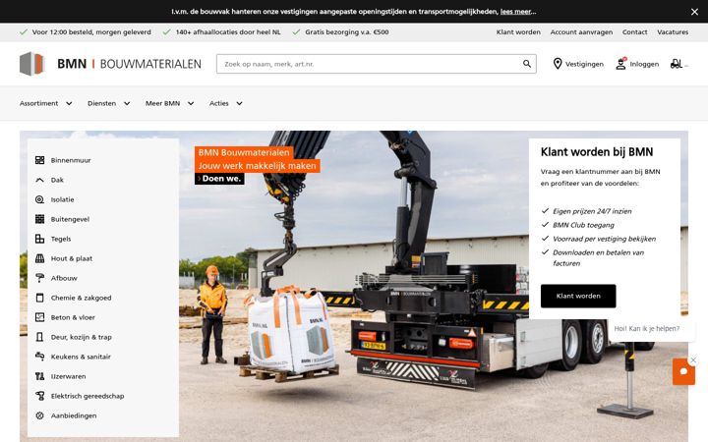
Task: Click 'BMN Club toegang' text
Action: click(x=583, y=225)
